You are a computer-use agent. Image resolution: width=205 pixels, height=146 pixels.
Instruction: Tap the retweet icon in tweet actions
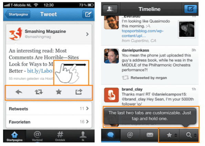(39, 92)
